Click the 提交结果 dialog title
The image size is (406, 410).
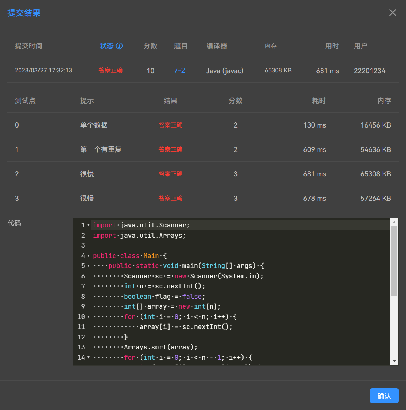tap(24, 13)
